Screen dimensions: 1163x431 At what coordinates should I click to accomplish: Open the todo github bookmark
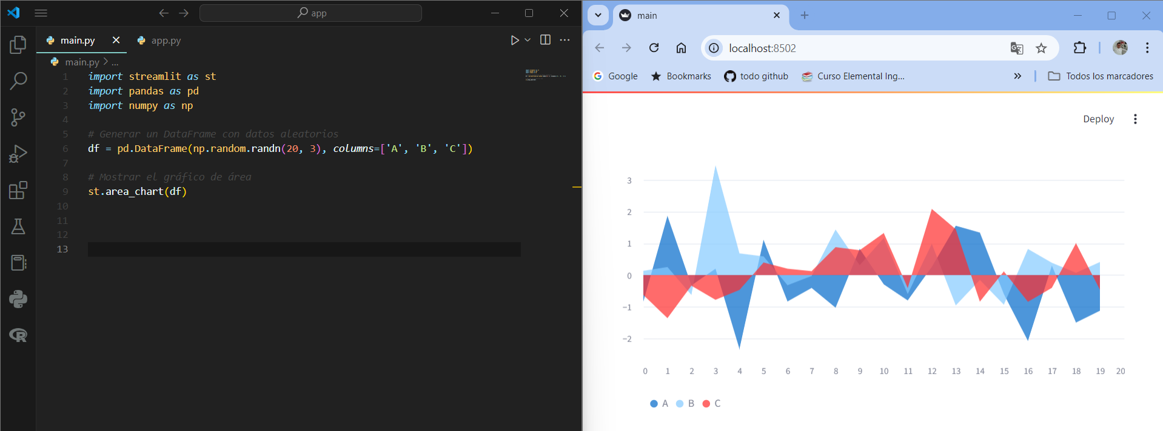(756, 76)
